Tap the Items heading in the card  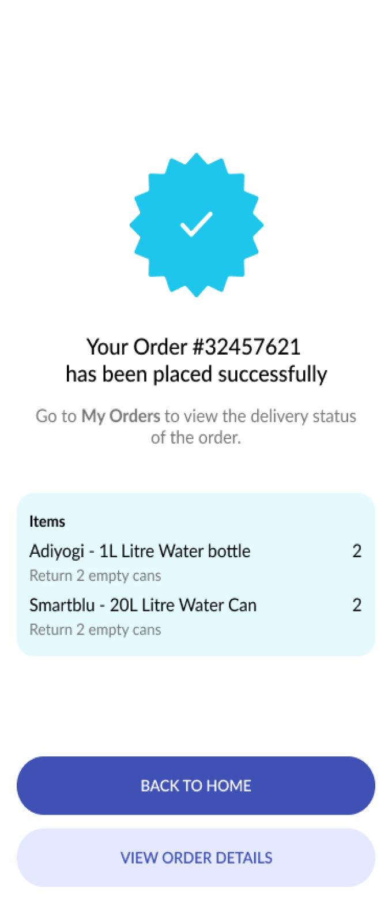coord(47,521)
